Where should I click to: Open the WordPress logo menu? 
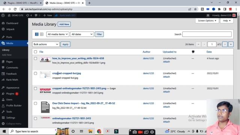3,15
